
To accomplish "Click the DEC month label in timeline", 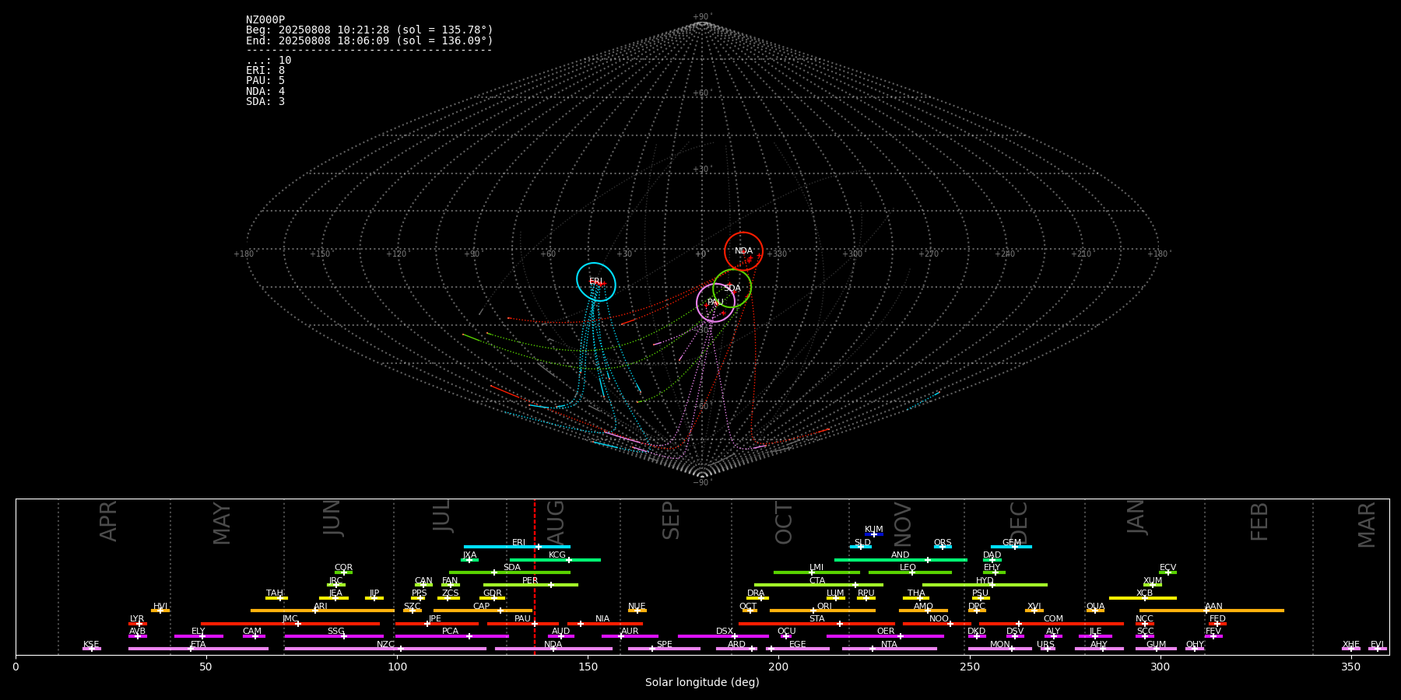I will click(1019, 523).
